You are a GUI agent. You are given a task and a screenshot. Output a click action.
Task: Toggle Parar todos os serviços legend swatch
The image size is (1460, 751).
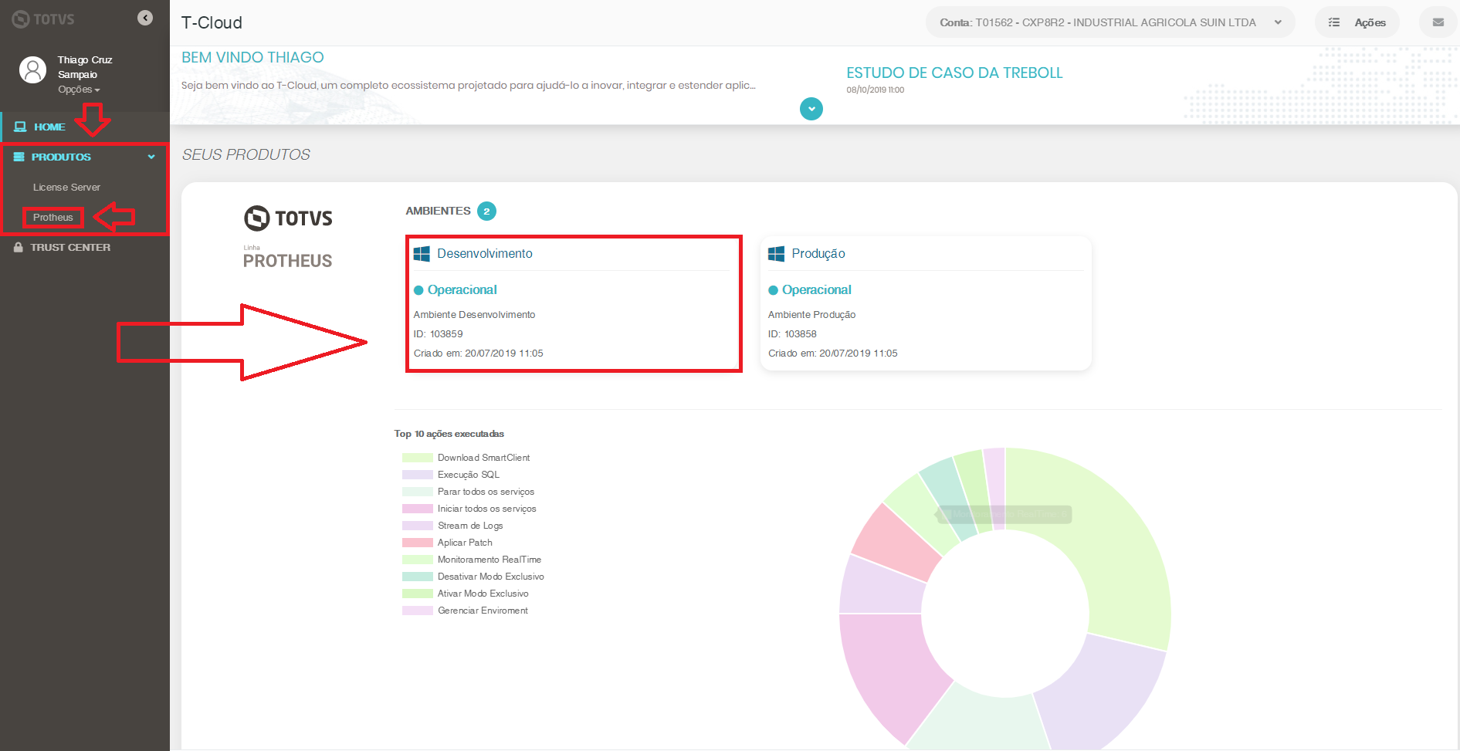click(417, 492)
